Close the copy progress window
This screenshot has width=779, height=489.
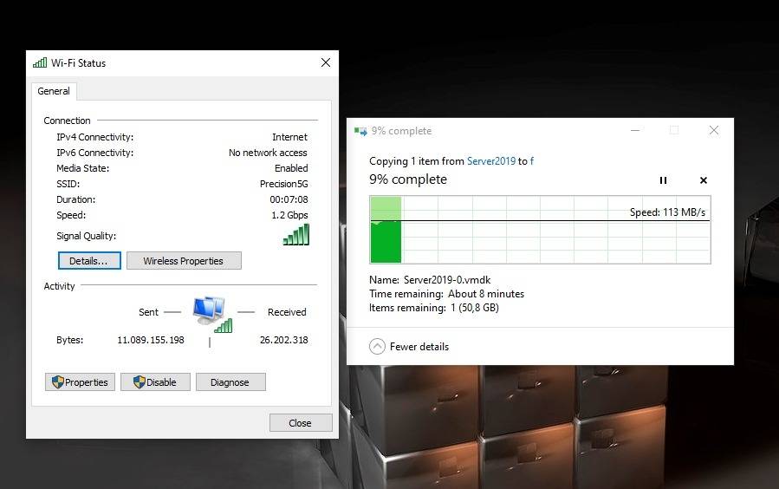pyautogui.click(x=714, y=130)
